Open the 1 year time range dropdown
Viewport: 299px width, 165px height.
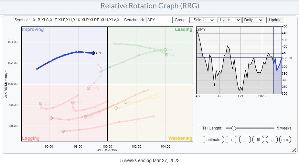click(x=229, y=20)
